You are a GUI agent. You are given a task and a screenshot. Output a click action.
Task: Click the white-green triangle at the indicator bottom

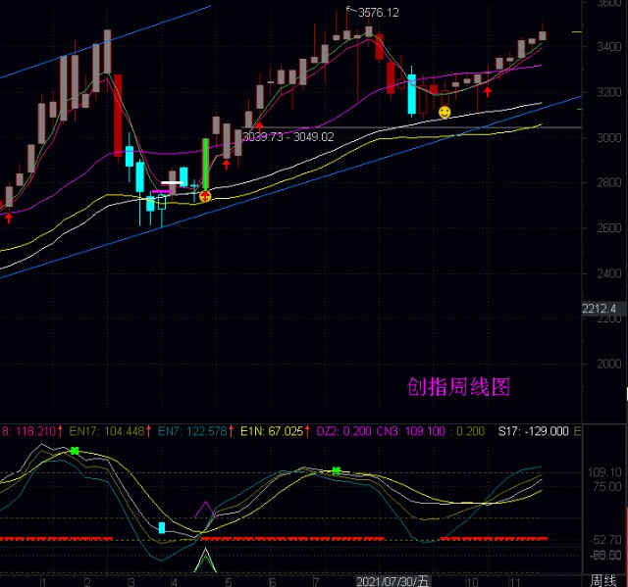pos(205,561)
